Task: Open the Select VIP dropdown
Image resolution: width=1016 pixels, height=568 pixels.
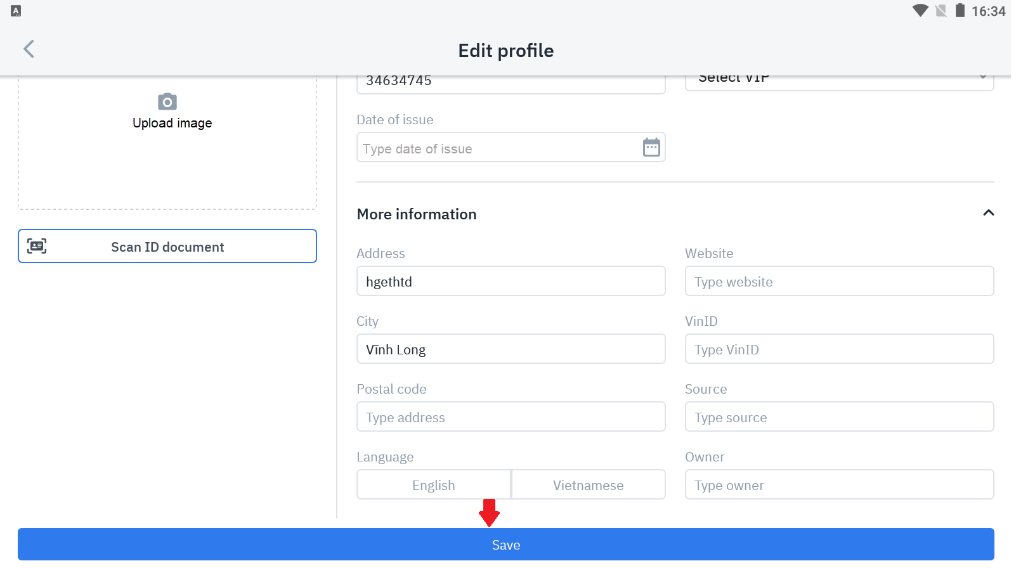Action: pyautogui.click(x=839, y=80)
